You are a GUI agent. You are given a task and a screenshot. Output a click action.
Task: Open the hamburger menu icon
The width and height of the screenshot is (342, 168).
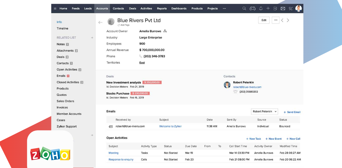pos(55,9)
